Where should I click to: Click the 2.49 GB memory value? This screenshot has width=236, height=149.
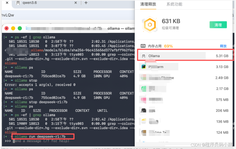click(222, 78)
